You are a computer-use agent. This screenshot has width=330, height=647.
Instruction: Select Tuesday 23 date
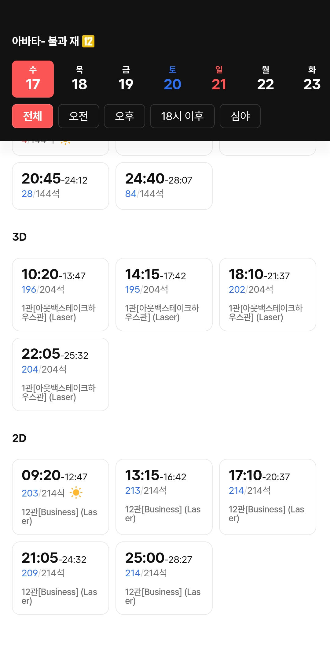312,79
